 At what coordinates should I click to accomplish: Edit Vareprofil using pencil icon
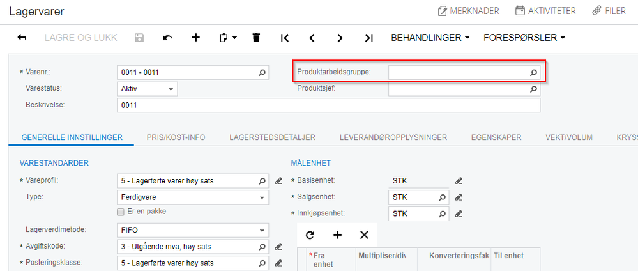(x=278, y=181)
